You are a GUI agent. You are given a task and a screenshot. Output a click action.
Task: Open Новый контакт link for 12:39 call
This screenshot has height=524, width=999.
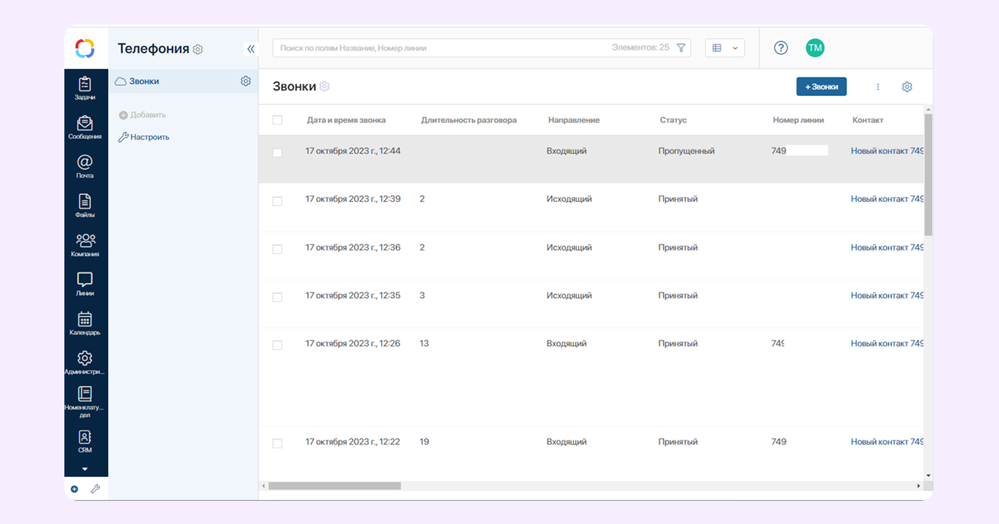887,199
